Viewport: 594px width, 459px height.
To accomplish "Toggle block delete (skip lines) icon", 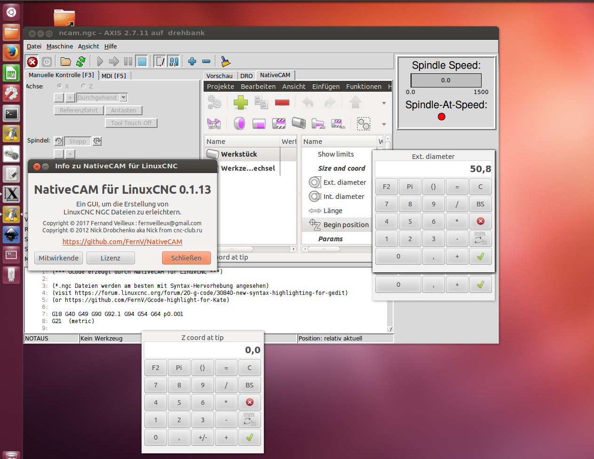I will 160,62.
